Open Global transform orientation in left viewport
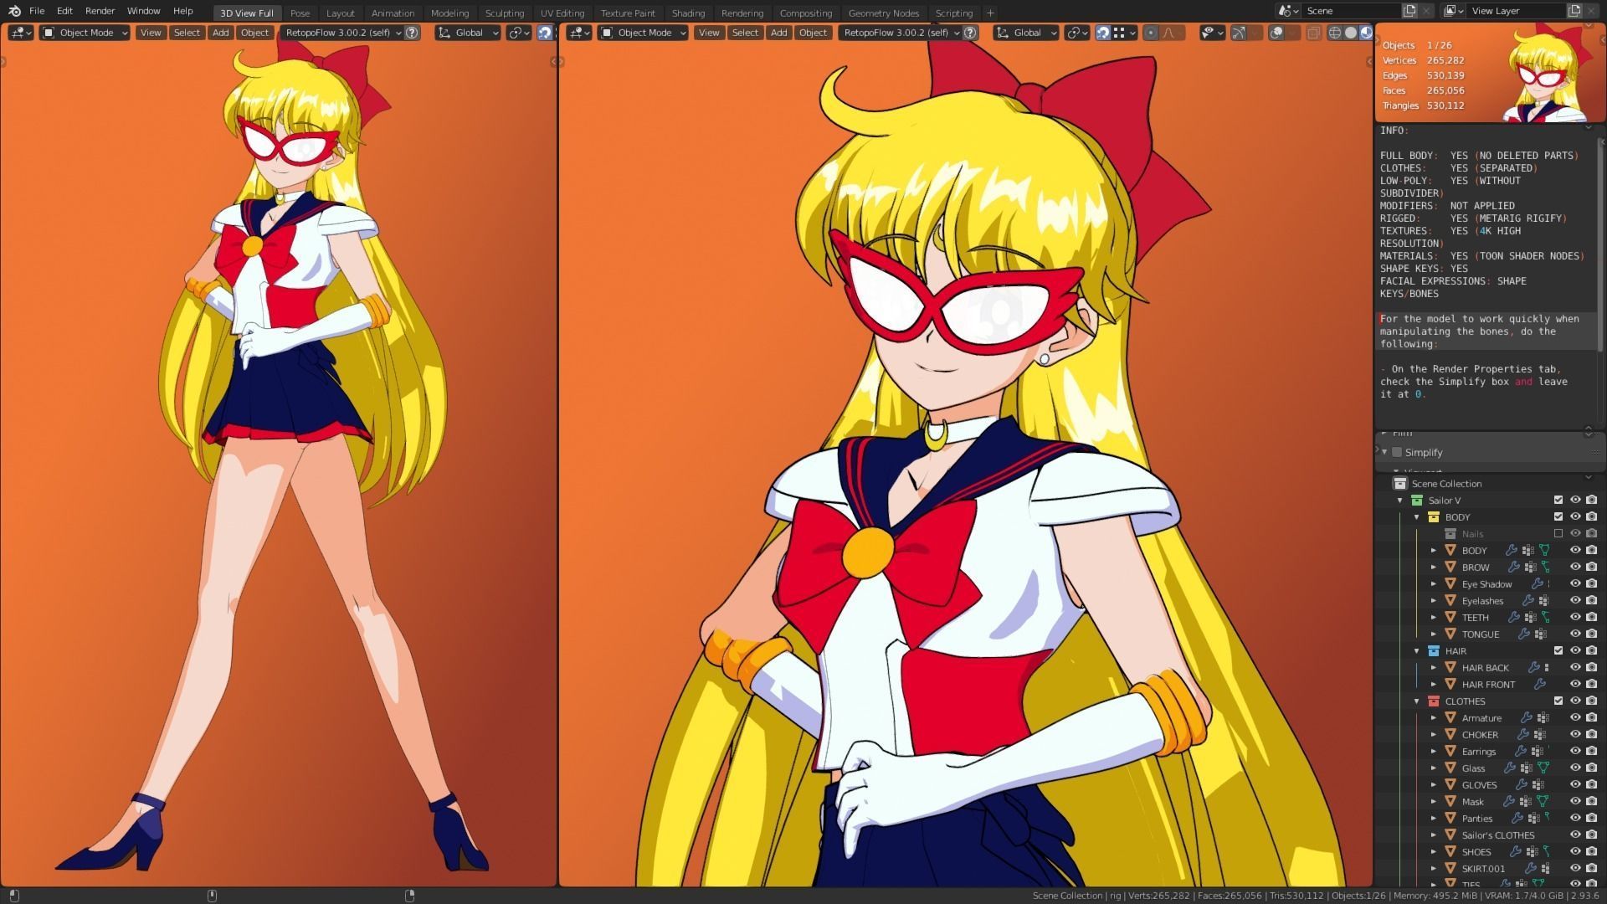 pos(468,33)
